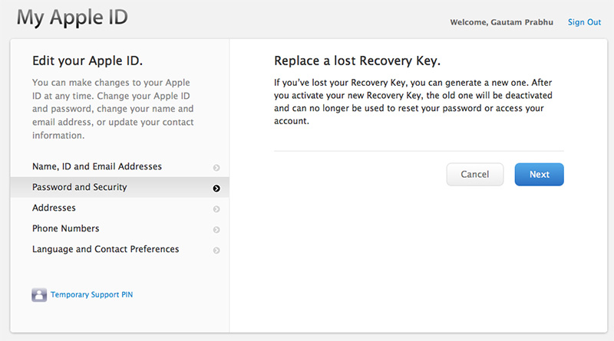Image resolution: width=614 pixels, height=341 pixels.
Task: Click the Edit your Apple ID heading
Action: coord(87,61)
